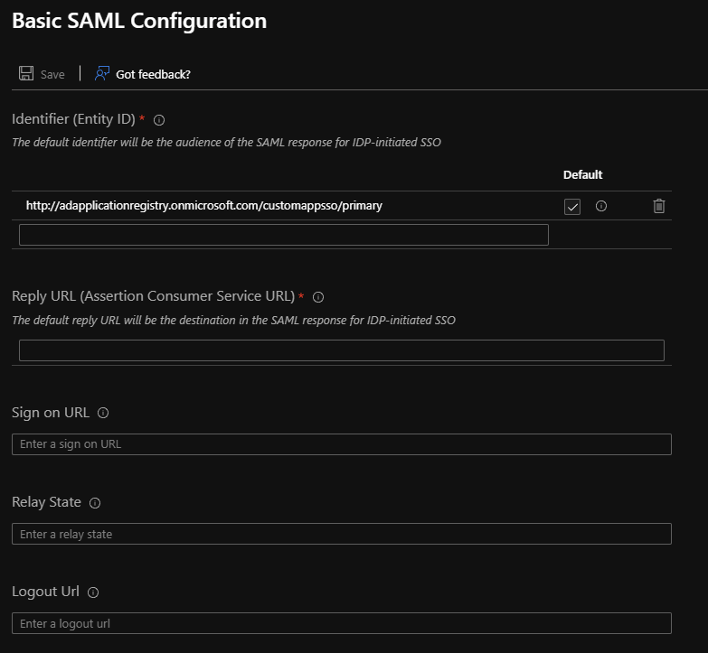Click info icon beside Identifier (Entity ID)
This screenshot has width=708, height=653.
[x=159, y=119]
